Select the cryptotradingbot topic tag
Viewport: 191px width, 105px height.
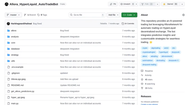149,52
